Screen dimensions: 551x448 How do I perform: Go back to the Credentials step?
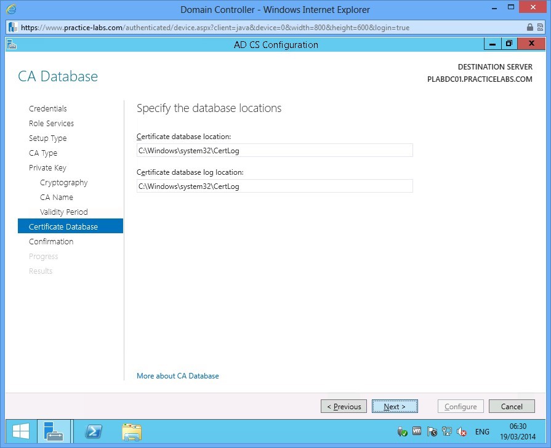pyautogui.click(x=47, y=108)
